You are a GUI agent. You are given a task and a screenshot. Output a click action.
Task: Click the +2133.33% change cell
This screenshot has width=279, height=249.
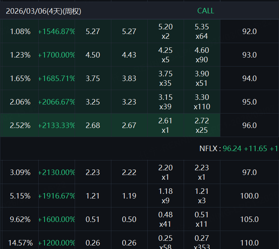[57, 125]
